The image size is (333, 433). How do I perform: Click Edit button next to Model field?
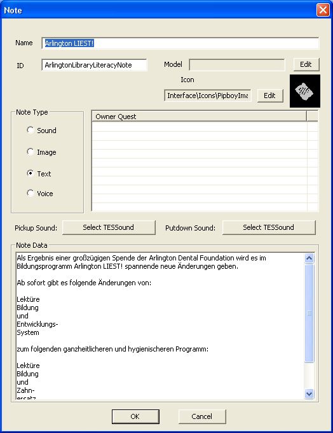(x=306, y=64)
